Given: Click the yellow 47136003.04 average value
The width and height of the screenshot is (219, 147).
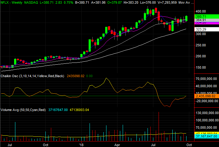Looking at the screenshot, I should (x=79, y=110).
